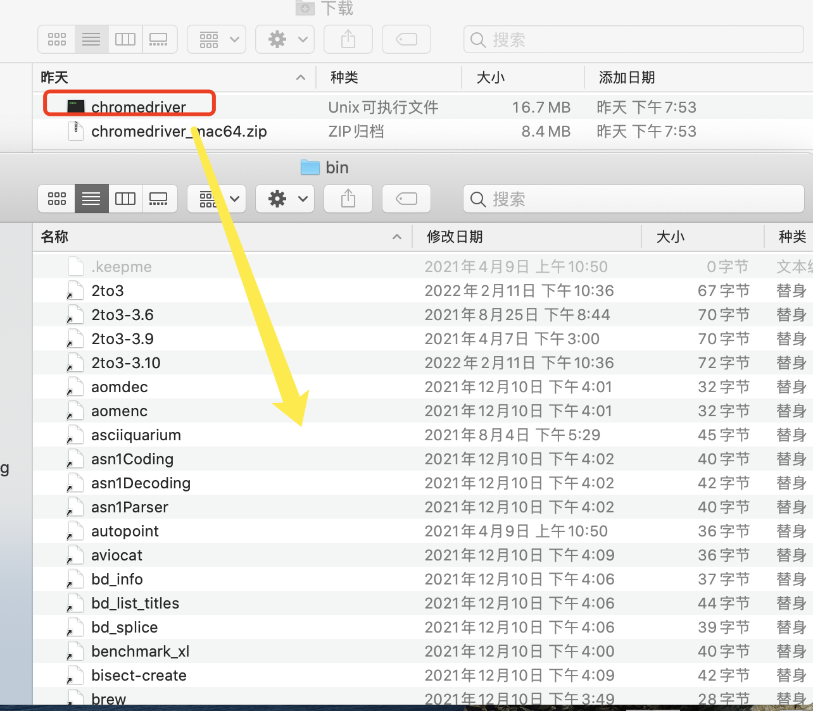
Task: Select the aomdec alias icon
Action: tap(75, 386)
